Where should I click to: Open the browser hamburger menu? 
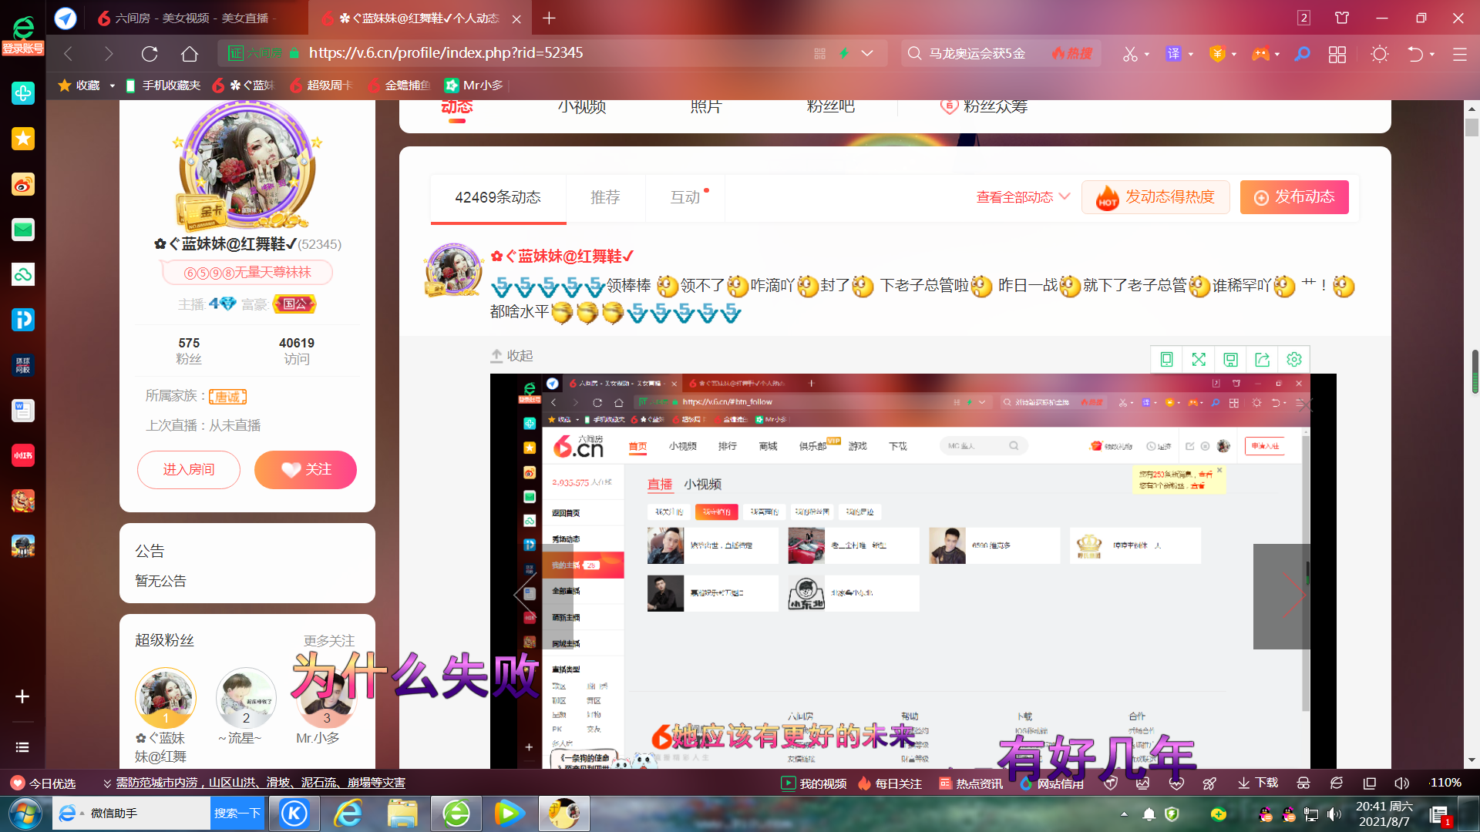pos(1459,54)
